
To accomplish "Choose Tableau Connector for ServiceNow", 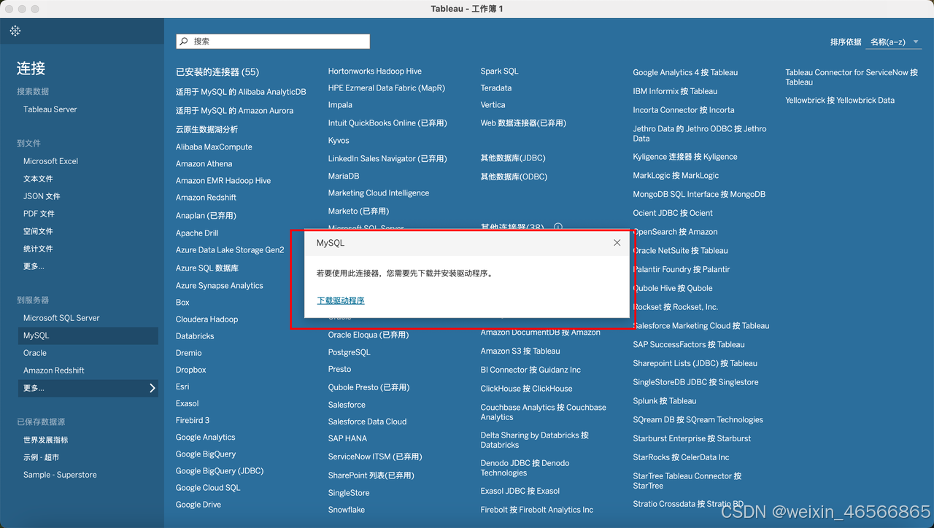I will pyautogui.click(x=852, y=77).
